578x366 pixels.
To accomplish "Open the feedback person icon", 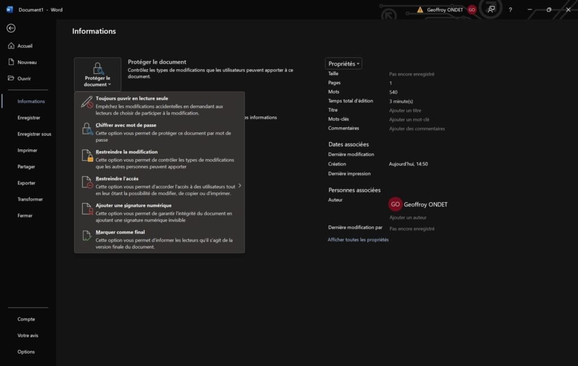I will (491, 10).
